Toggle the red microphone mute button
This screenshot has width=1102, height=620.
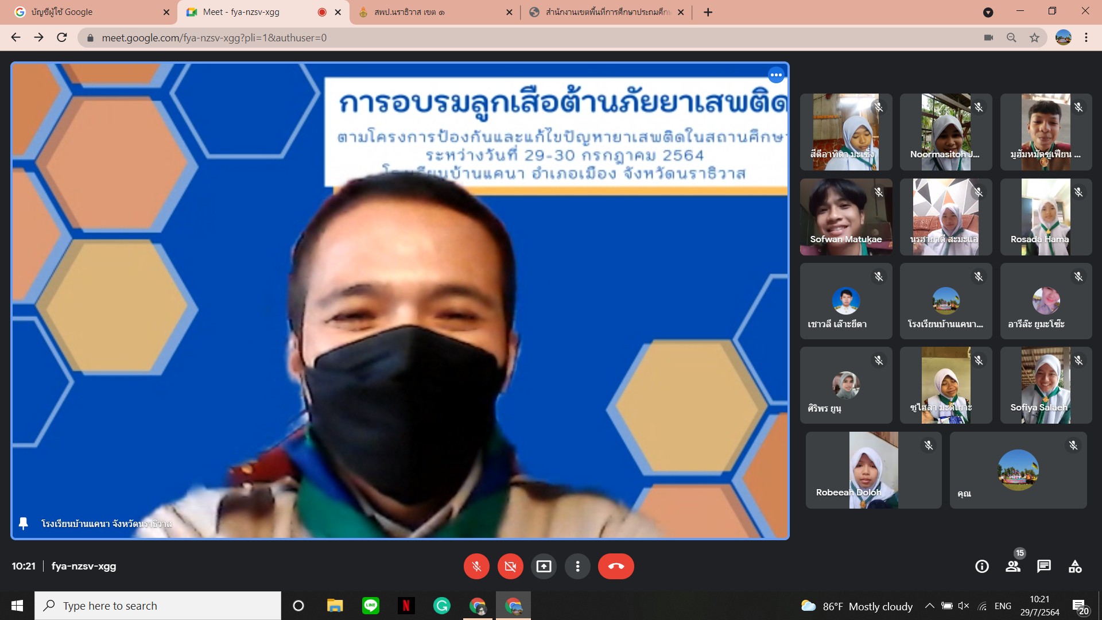point(476,567)
